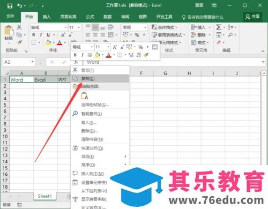Open the 插入 Insert ribbon tab

[47, 17]
